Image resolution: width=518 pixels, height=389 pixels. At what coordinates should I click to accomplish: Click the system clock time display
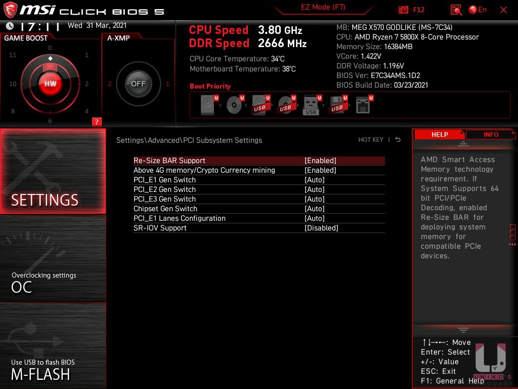tap(39, 26)
